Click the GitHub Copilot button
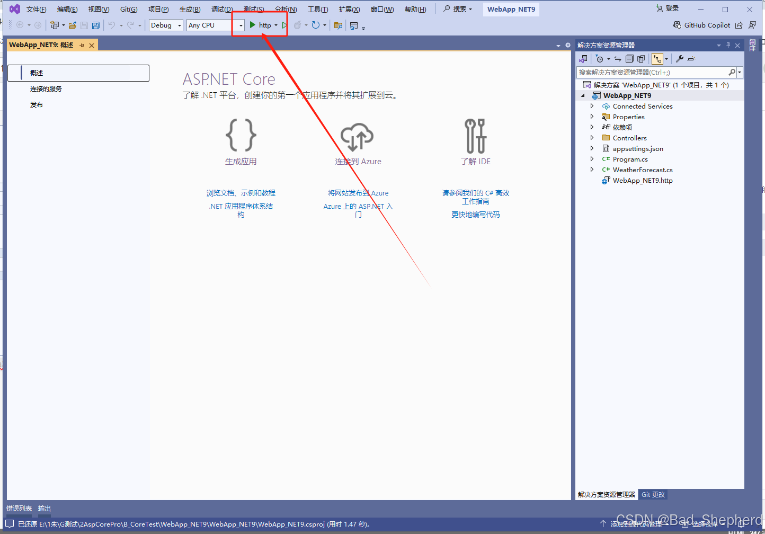 (x=701, y=25)
